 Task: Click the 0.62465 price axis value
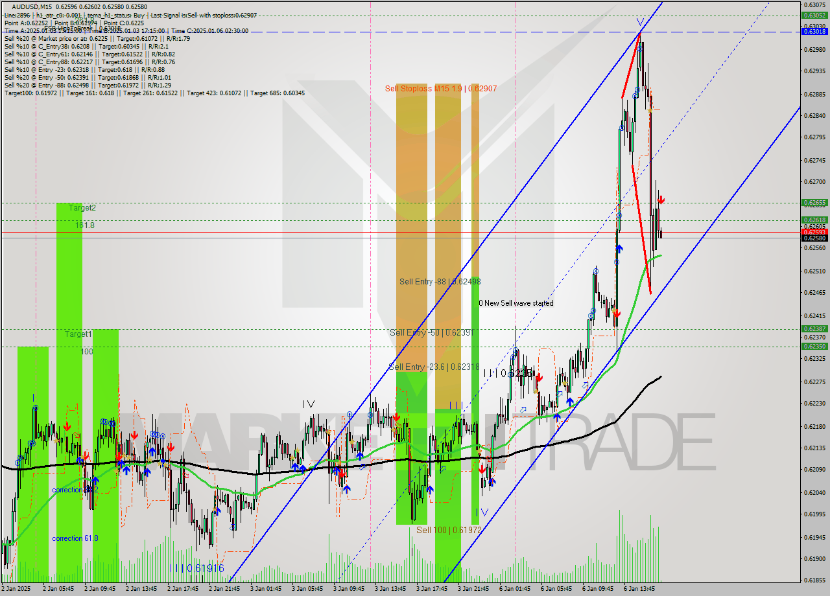[x=814, y=293]
